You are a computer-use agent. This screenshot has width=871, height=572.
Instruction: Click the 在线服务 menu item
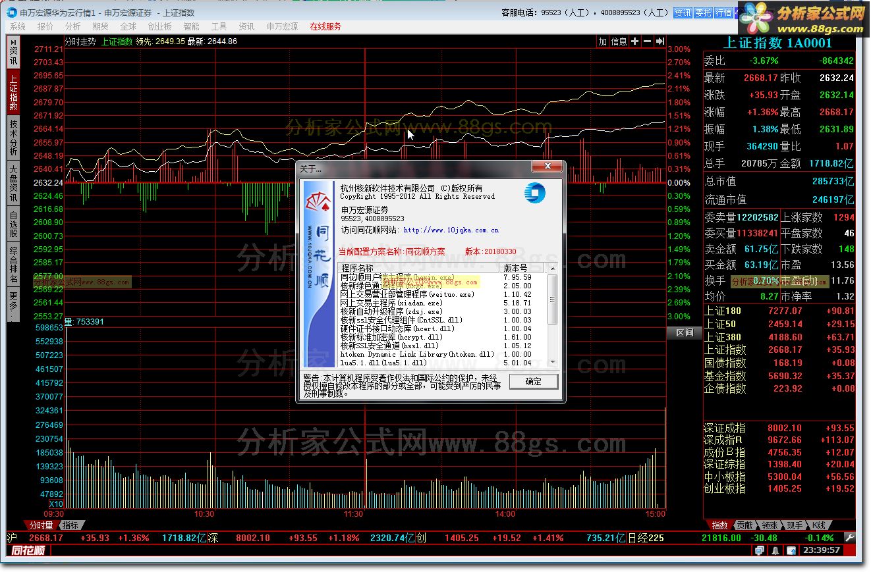[x=325, y=26]
